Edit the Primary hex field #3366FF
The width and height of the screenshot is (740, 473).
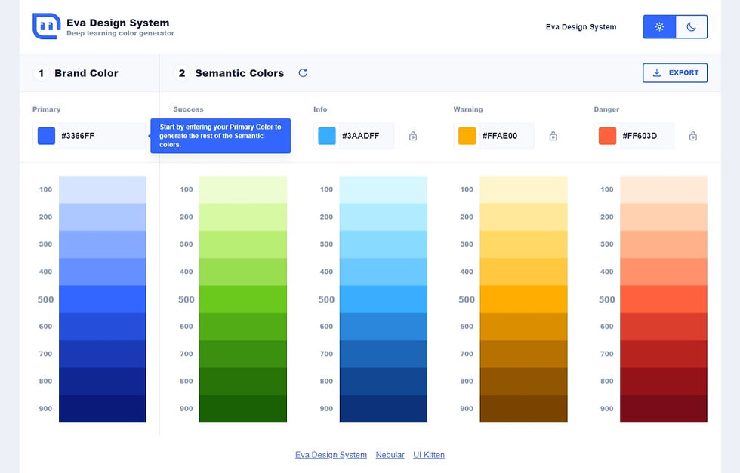point(102,136)
